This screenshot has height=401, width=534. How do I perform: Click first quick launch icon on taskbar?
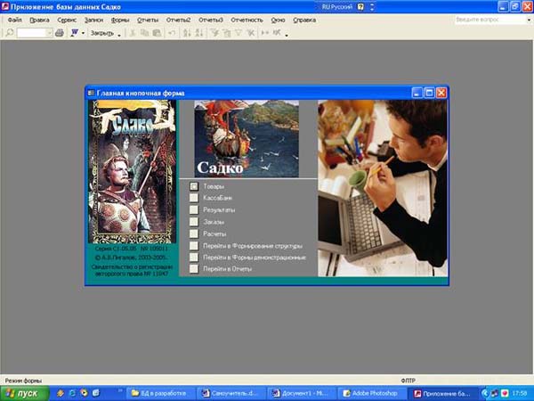pos(61,393)
